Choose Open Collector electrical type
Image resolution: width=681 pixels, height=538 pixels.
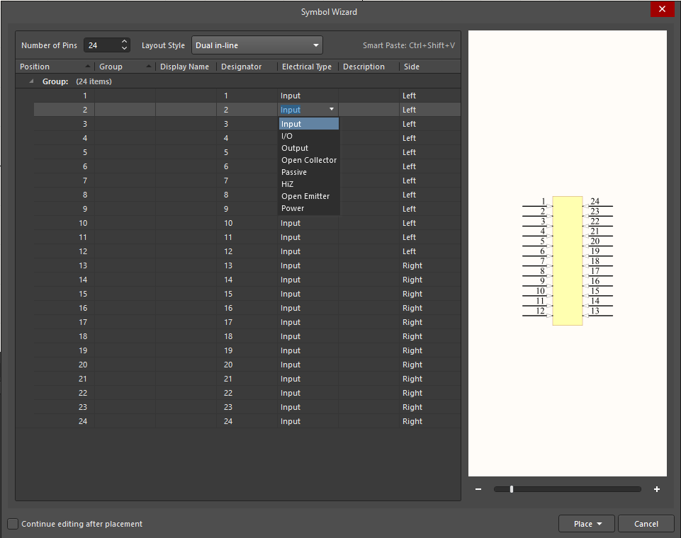click(309, 160)
